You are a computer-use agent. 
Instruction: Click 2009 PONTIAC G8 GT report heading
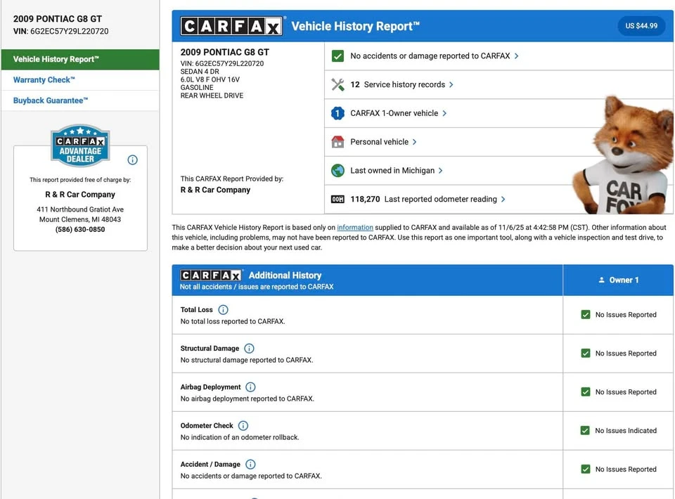point(225,53)
